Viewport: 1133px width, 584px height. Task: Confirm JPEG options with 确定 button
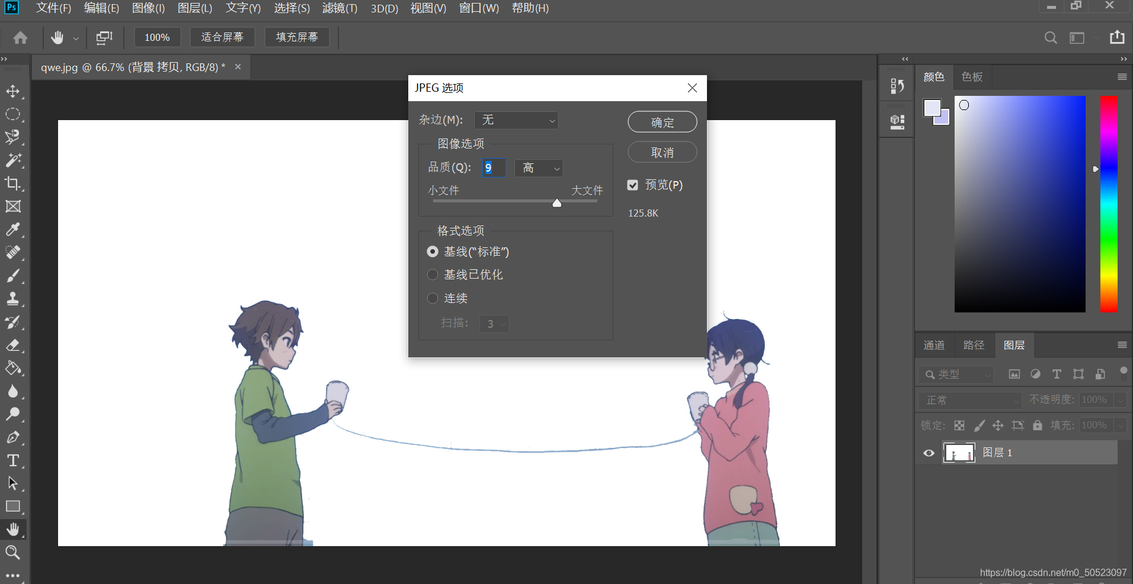662,122
